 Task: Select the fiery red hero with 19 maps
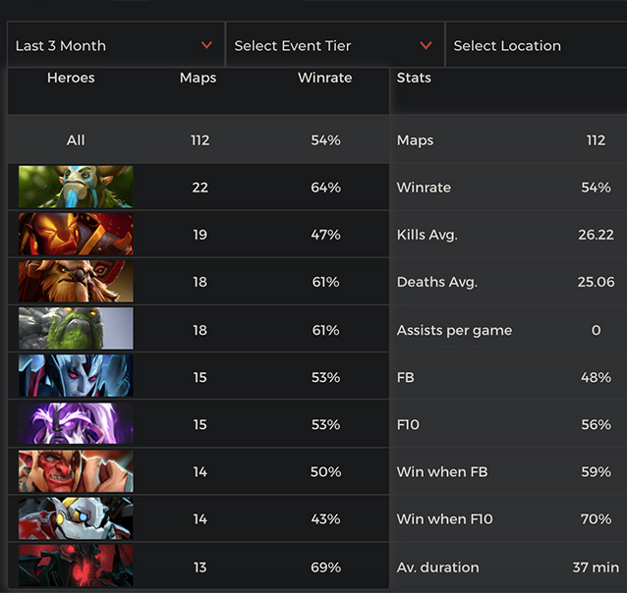[76, 235]
